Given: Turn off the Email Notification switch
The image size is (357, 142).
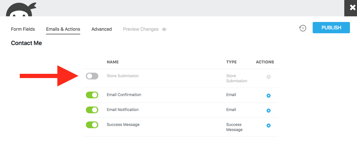Looking at the screenshot, I should click(92, 110).
